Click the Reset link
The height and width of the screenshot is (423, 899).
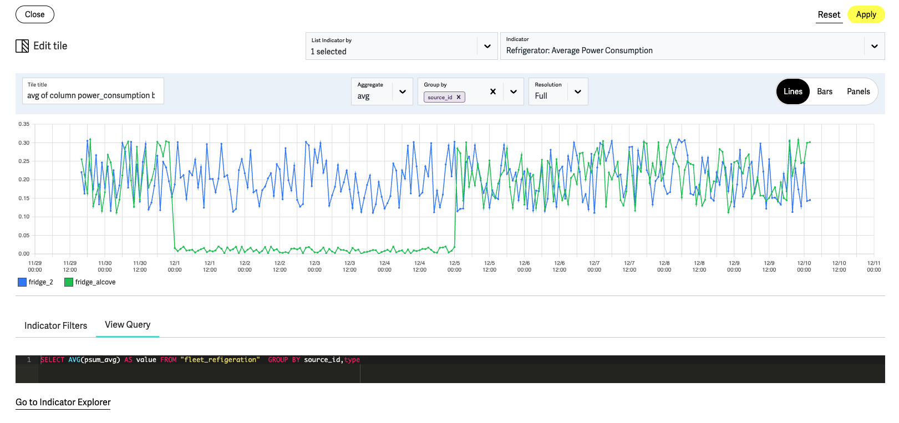[x=829, y=15]
